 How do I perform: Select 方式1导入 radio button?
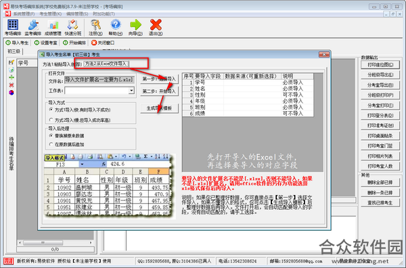pos(51,110)
